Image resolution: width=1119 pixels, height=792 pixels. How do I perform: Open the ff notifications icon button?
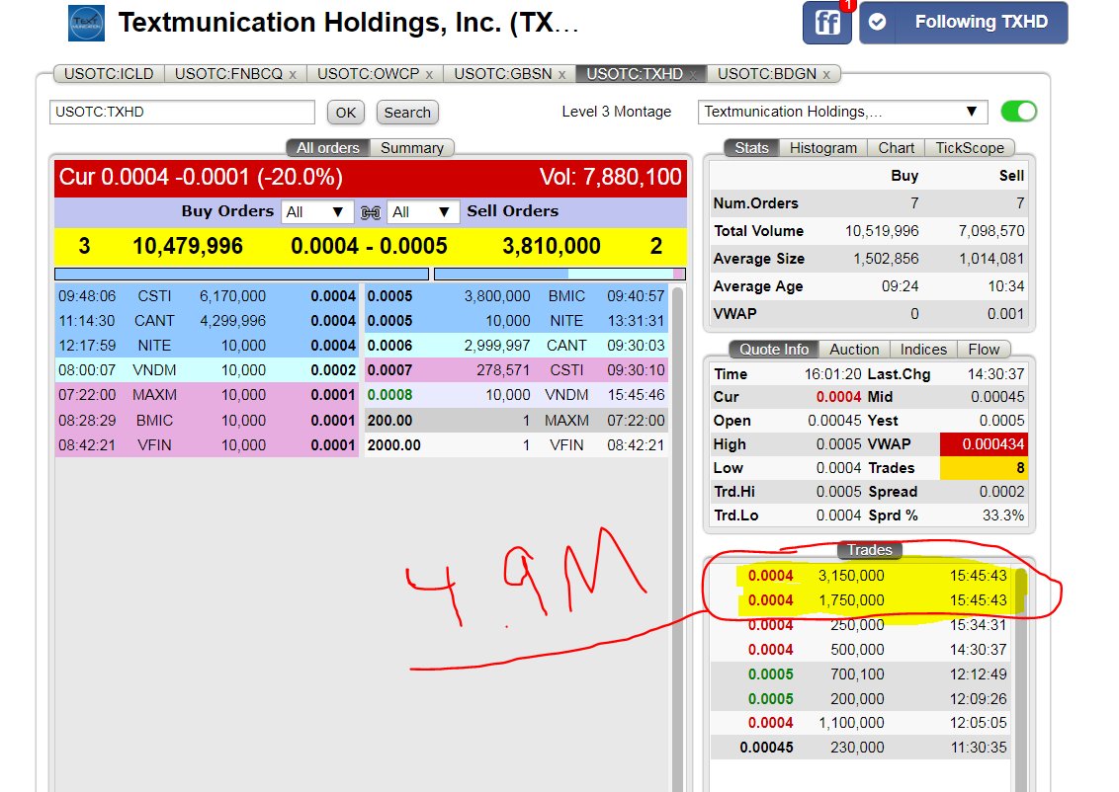pyautogui.click(x=826, y=23)
